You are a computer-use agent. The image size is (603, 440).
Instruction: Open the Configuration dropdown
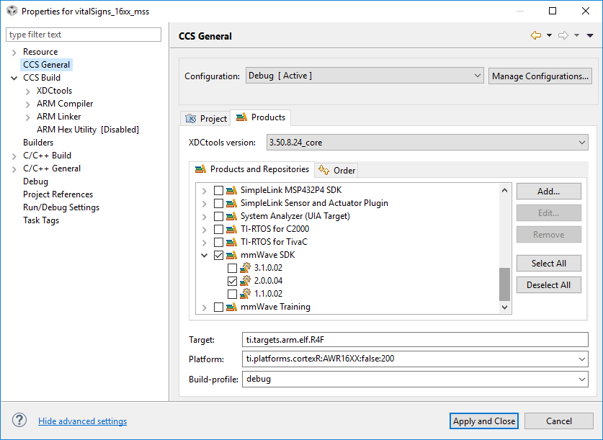click(x=365, y=76)
